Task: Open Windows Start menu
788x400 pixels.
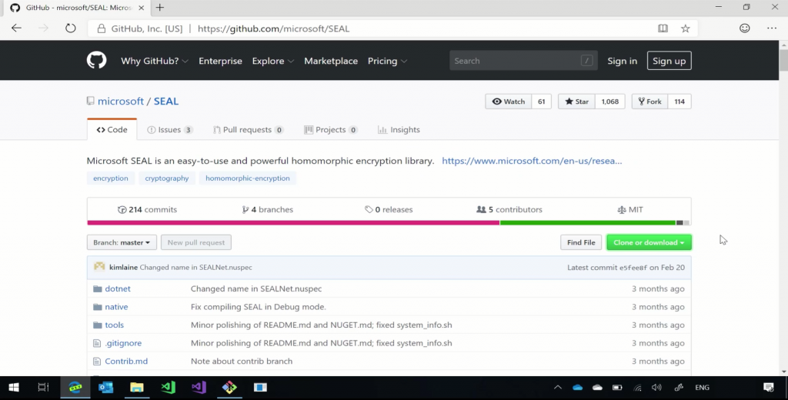Action: (13, 388)
